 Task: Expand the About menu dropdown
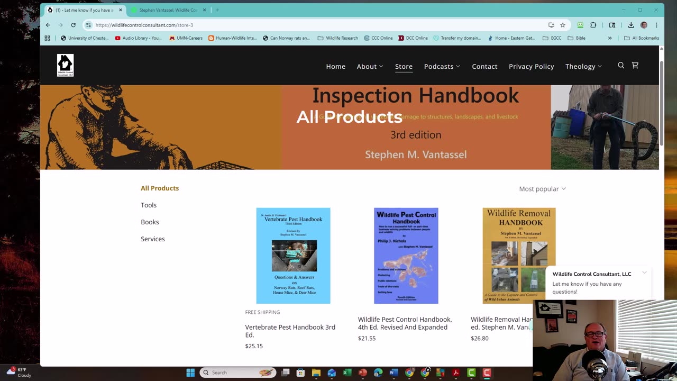click(370, 66)
